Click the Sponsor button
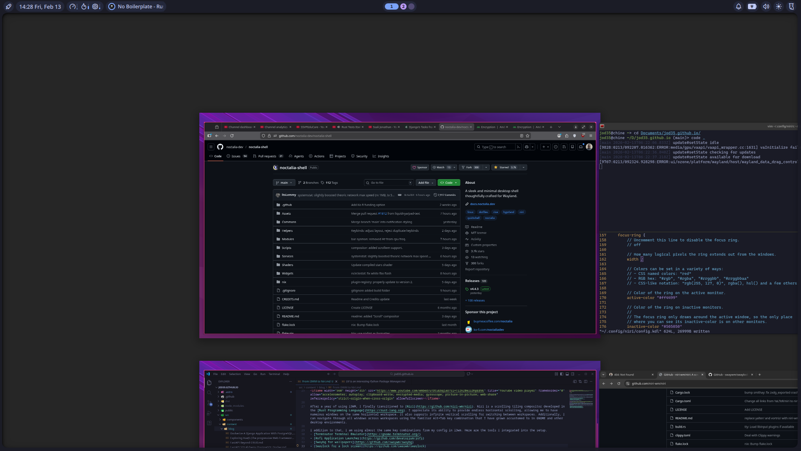The width and height of the screenshot is (801, 451). pos(420,167)
